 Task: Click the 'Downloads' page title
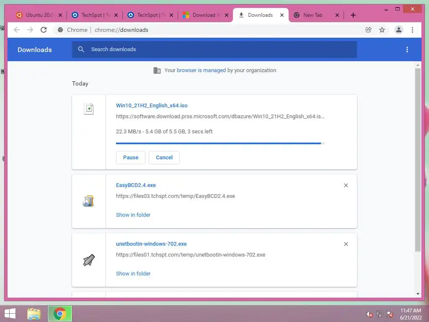pyautogui.click(x=34, y=49)
